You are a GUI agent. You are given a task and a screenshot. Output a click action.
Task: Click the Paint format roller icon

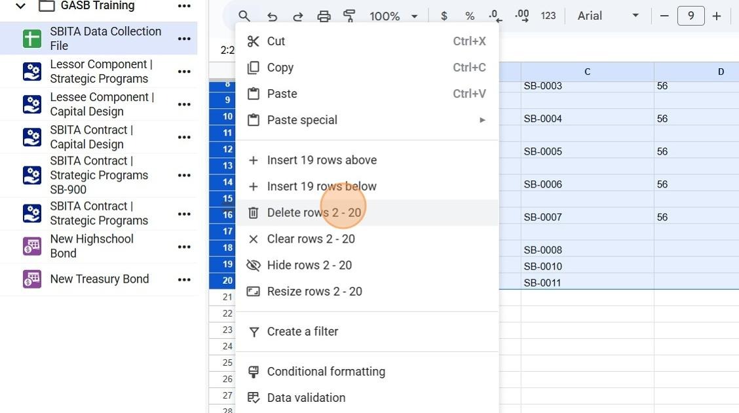tap(349, 16)
